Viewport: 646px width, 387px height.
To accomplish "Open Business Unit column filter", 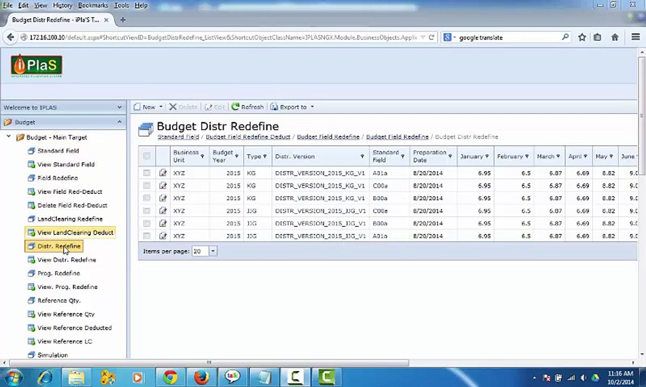I will [202, 156].
